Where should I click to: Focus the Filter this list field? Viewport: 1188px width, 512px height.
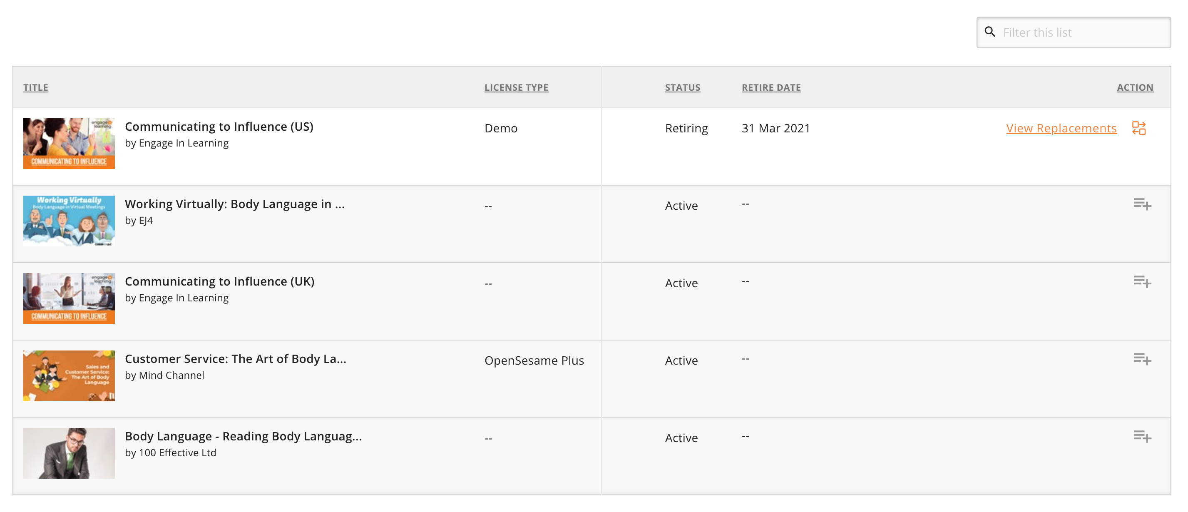point(1074,32)
